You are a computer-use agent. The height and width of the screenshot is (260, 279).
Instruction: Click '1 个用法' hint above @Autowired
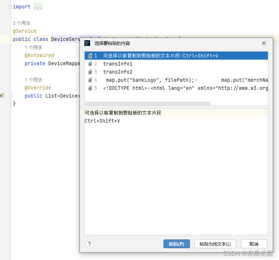33,48
